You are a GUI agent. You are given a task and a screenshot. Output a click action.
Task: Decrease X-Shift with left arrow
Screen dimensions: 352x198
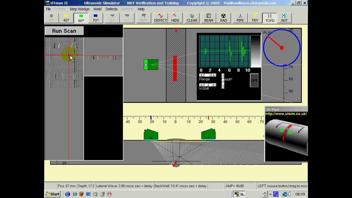(x=201, y=85)
